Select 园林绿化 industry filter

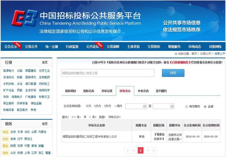click(30, 77)
